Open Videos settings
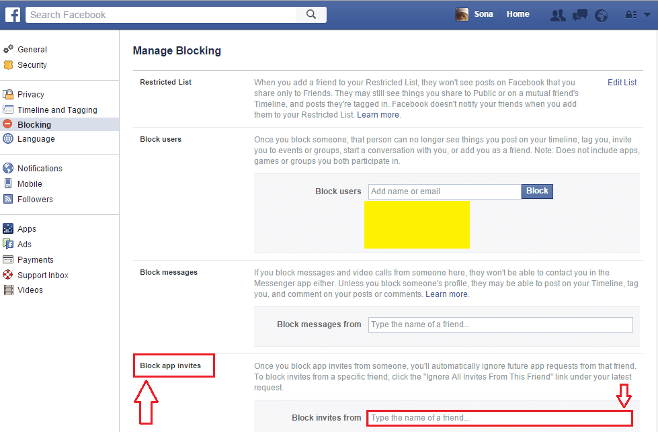Viewport: 658px width, 432px height. 30,290
